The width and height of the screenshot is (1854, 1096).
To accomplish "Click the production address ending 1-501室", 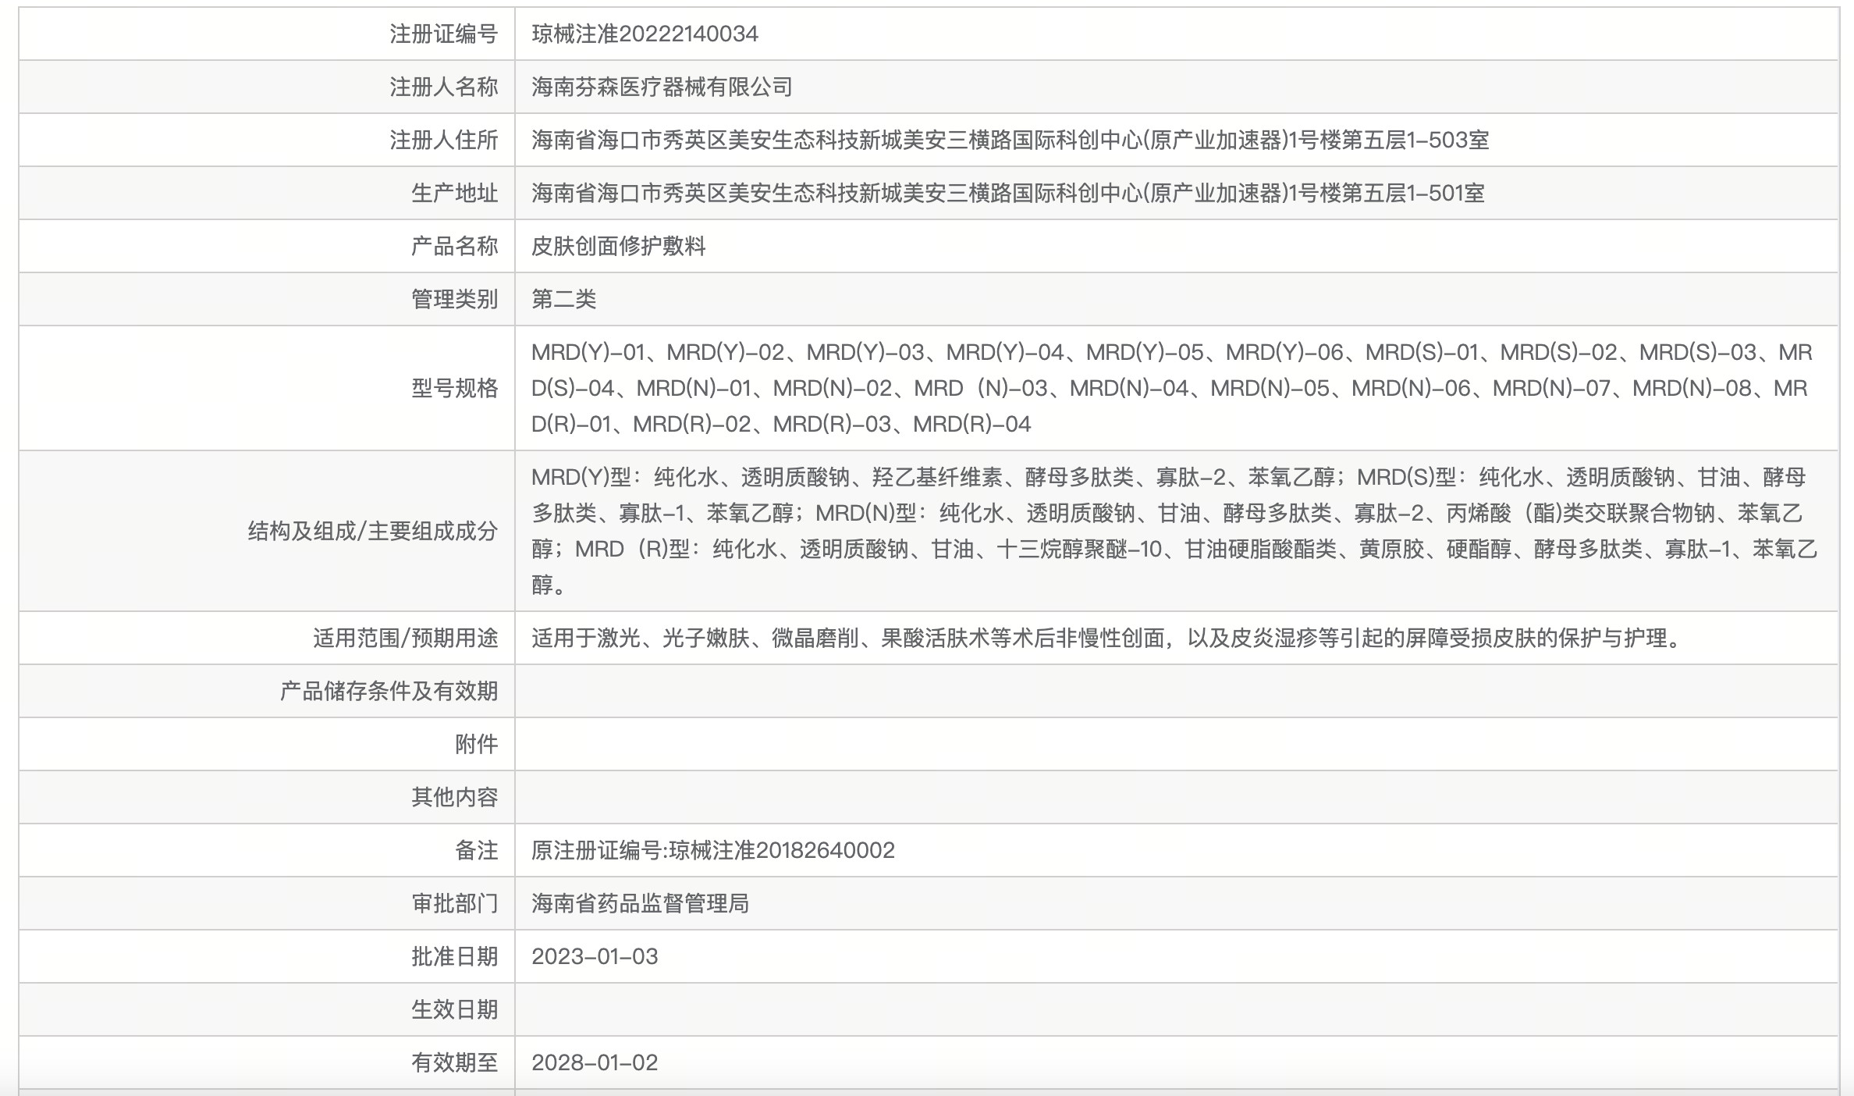I will point(1007,193).
